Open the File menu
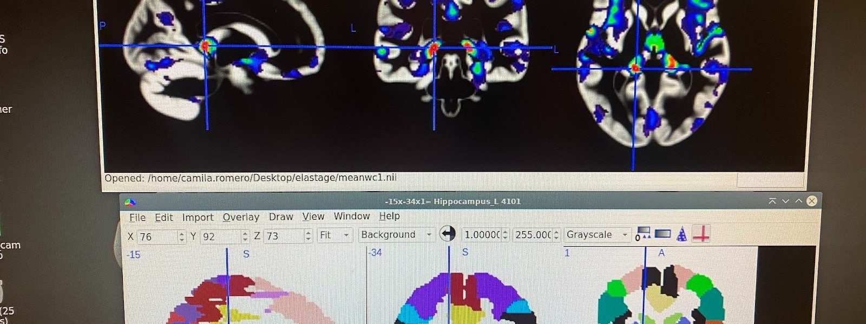Viewport: 866px width, 324px height. (x=137, y=218)
